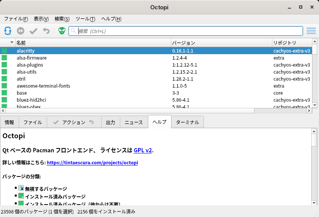319x217 pixels.
Task: Apply pending actions with the checkmark icon
Action: point(33,31)
